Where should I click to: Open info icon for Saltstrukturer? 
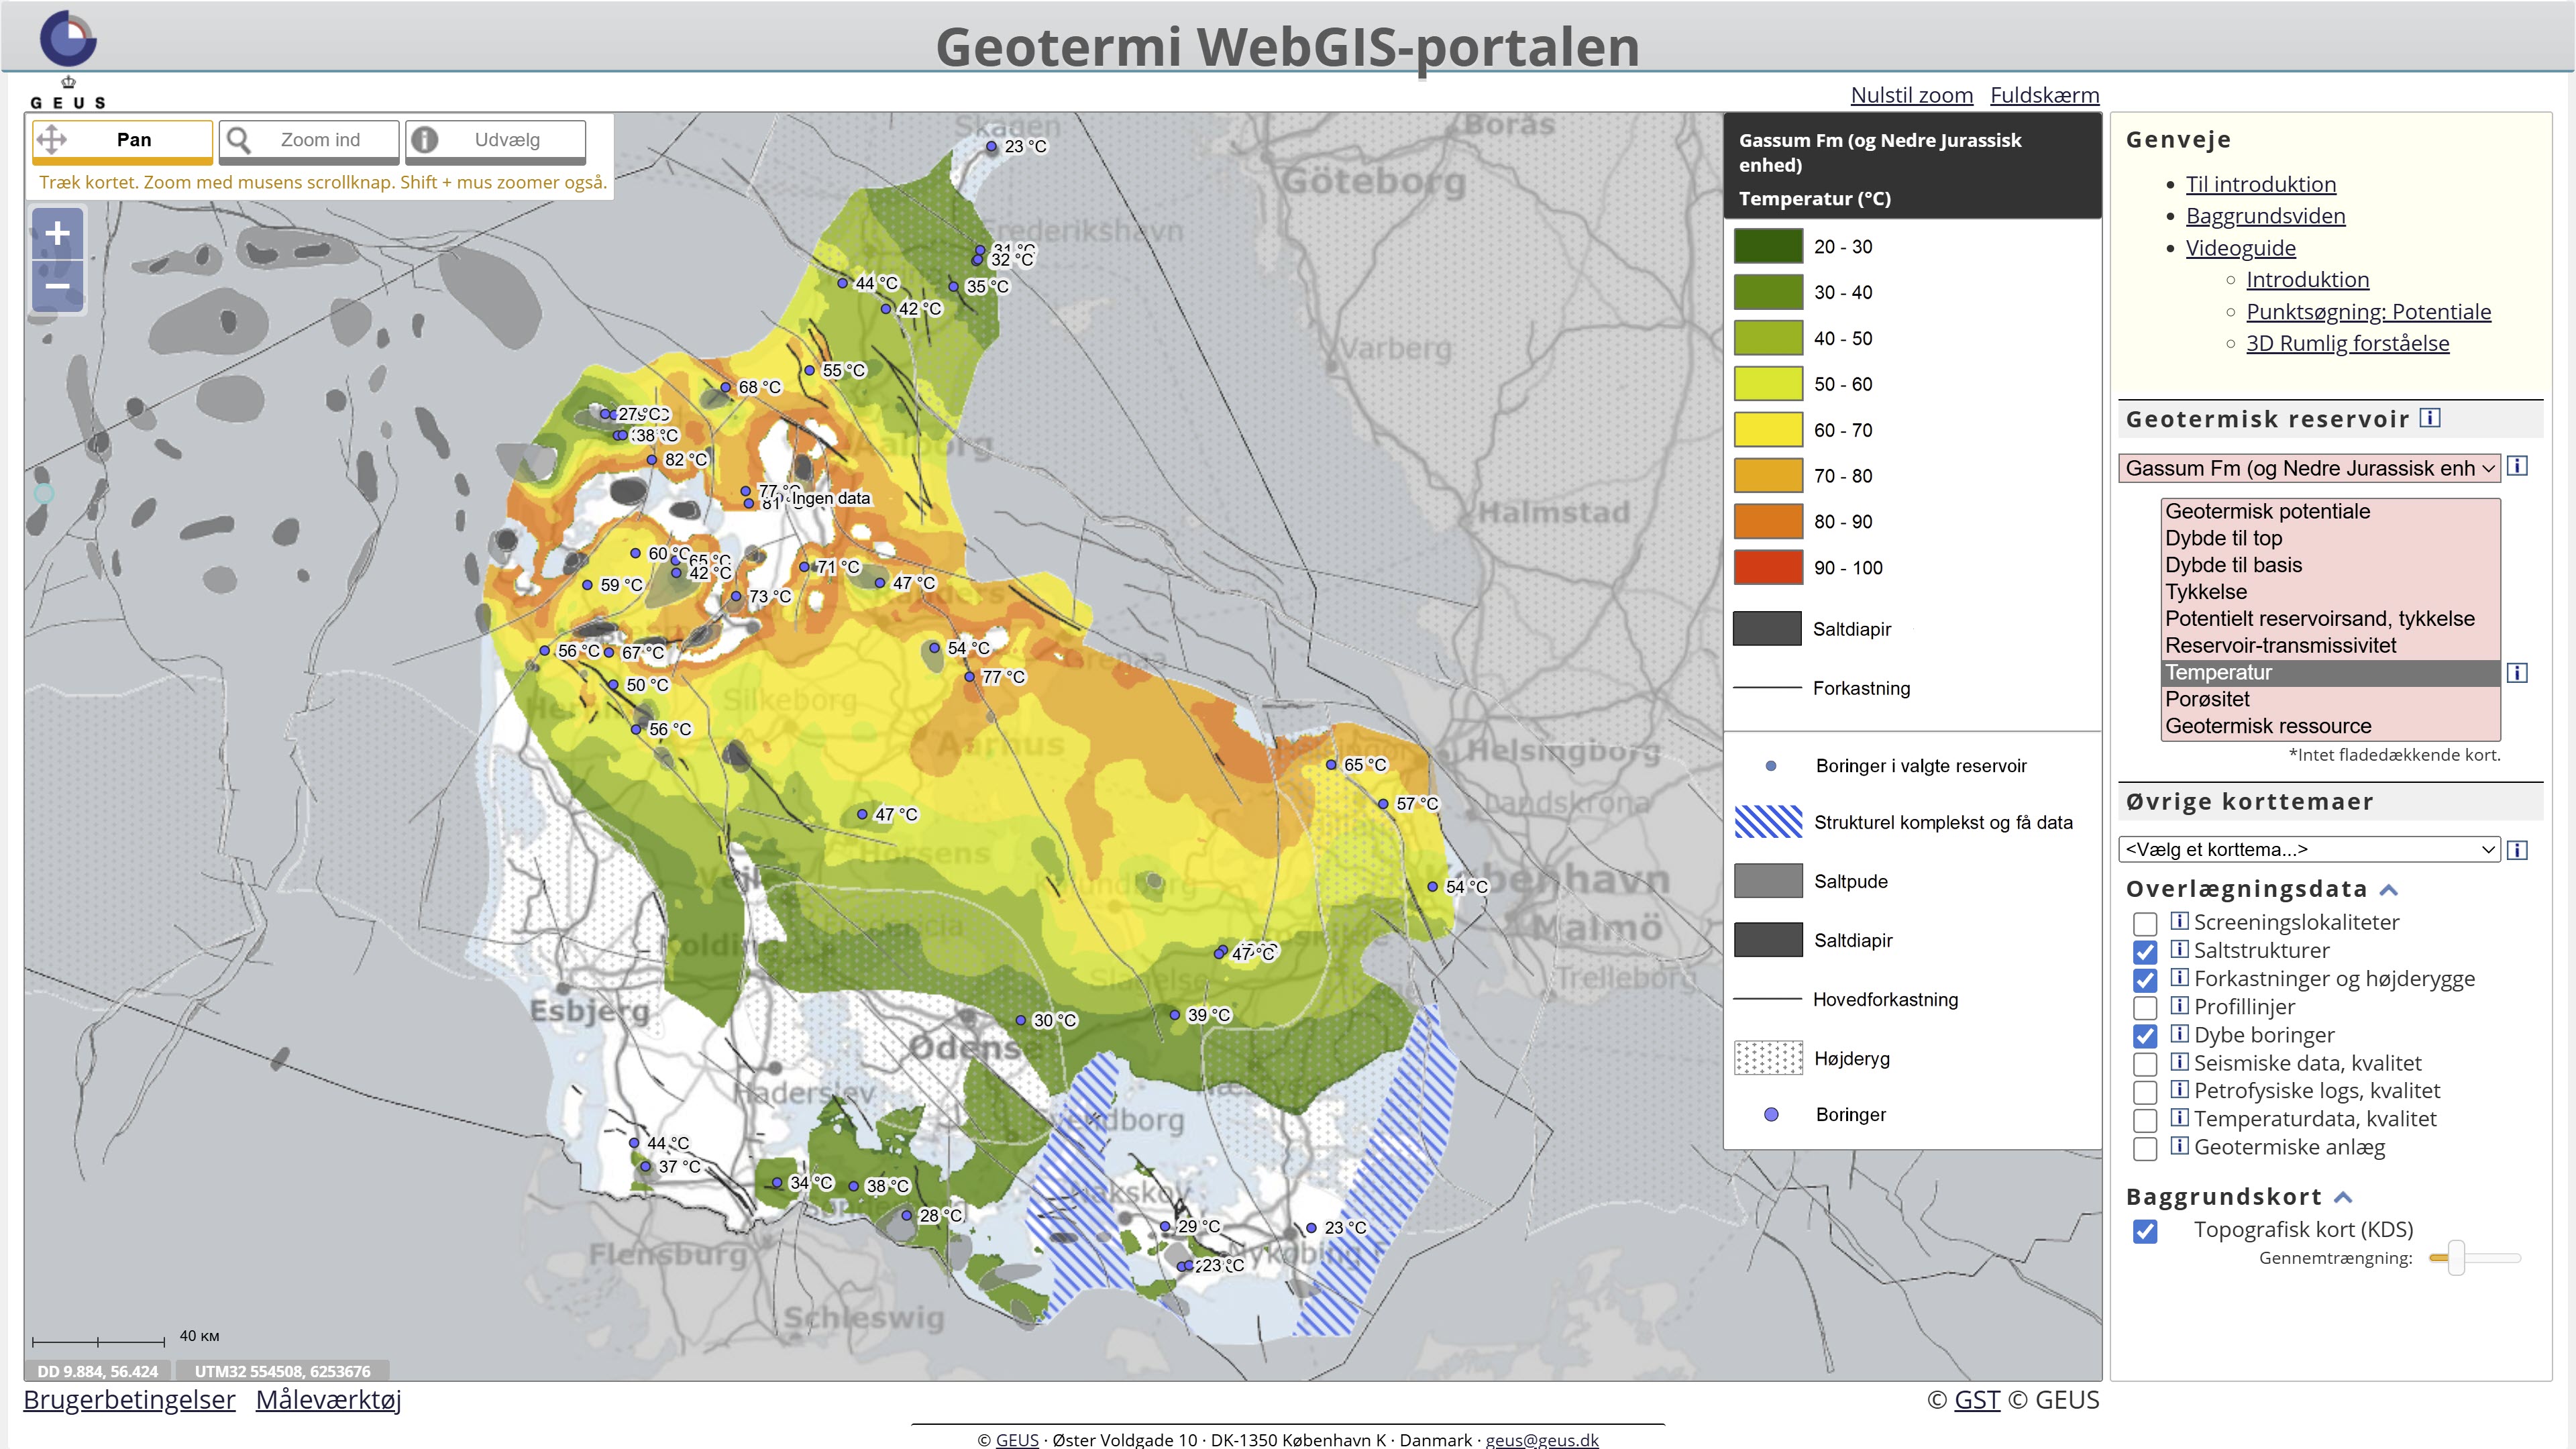tap(2179, 949)
